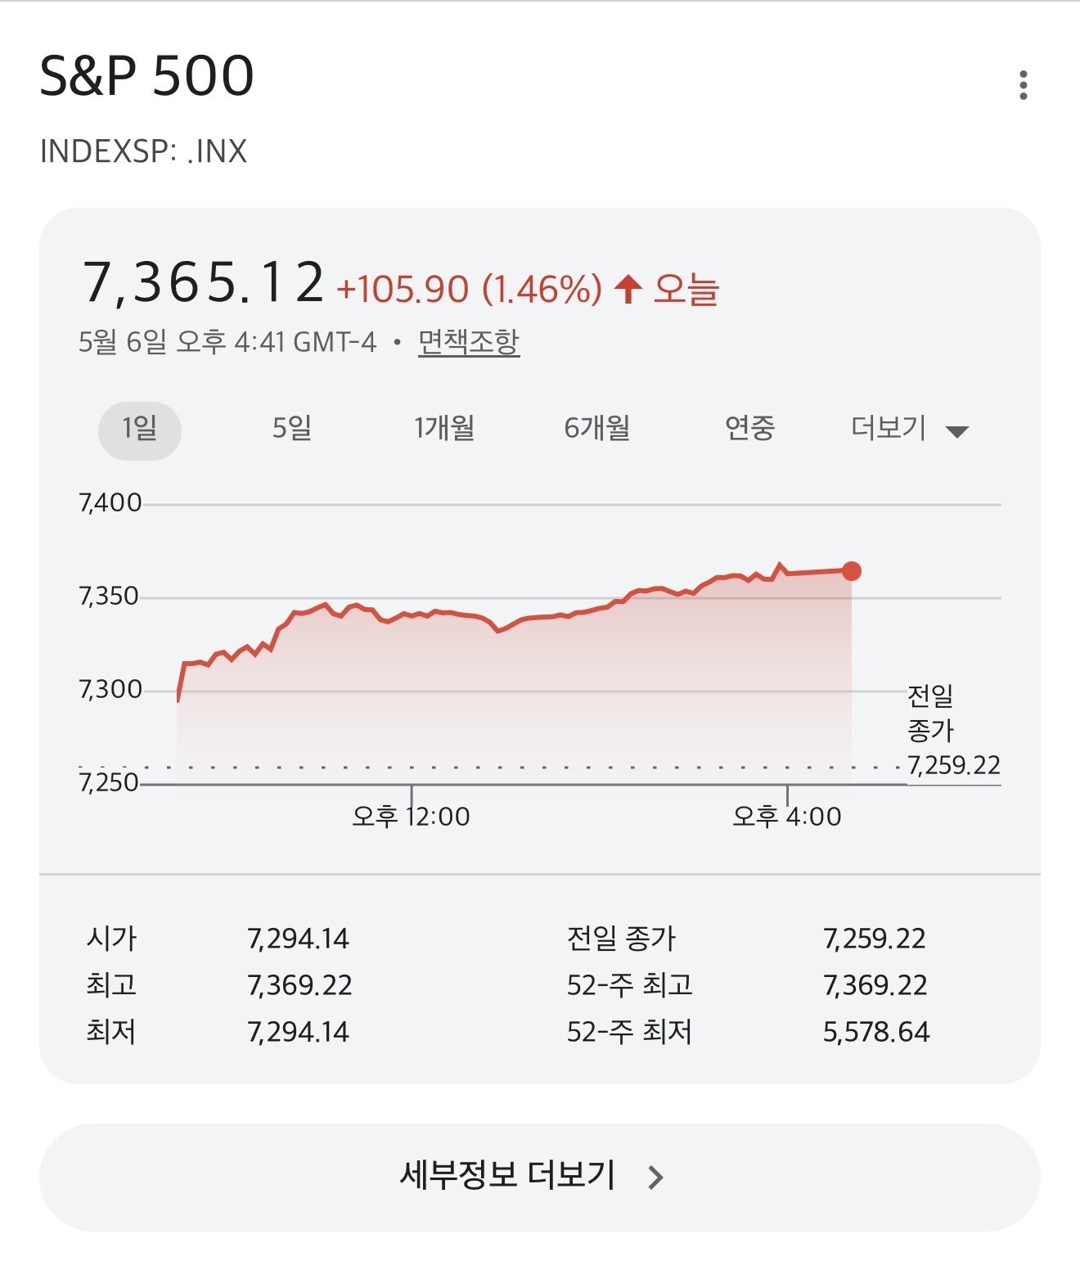Click the 오후 4:00 time axis marker
The height and width of the screenshot is (1270, 1080).
(x=787, y=817)
